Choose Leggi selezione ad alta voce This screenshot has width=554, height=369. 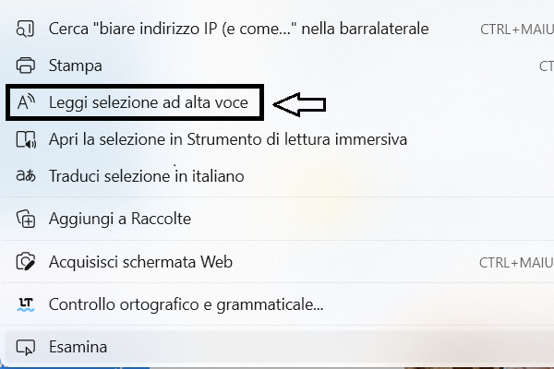(148, 102)
